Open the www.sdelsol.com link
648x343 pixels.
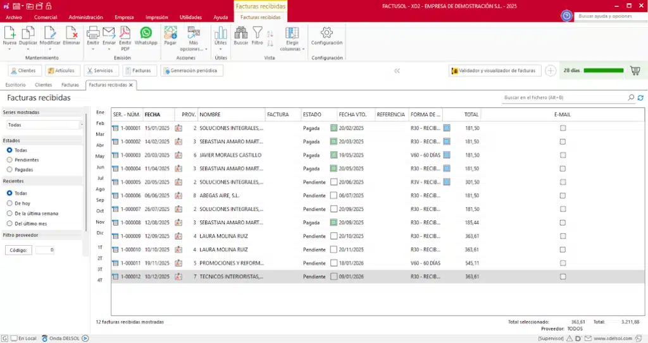click(613, 339)
